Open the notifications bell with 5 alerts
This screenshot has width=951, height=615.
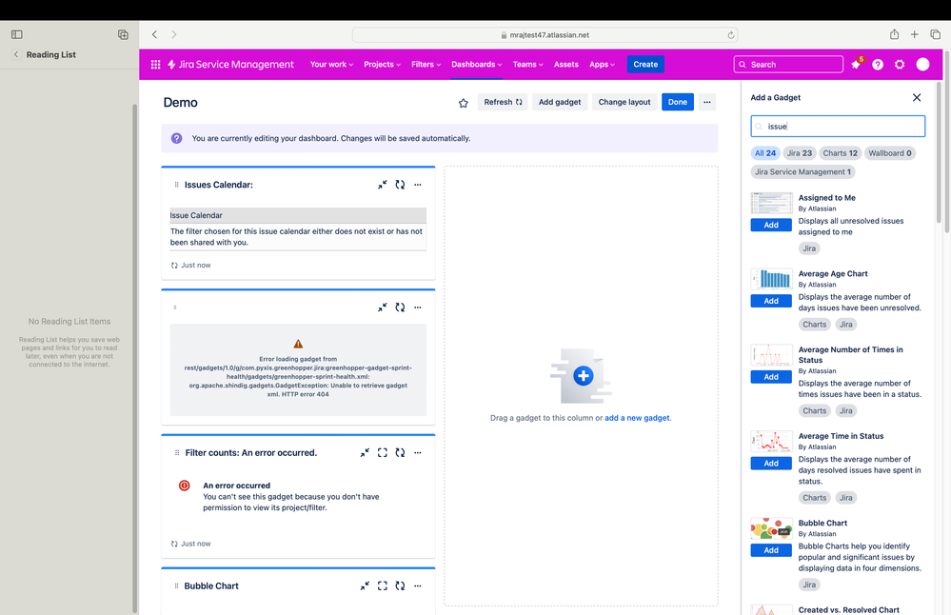tap(856, 64)
